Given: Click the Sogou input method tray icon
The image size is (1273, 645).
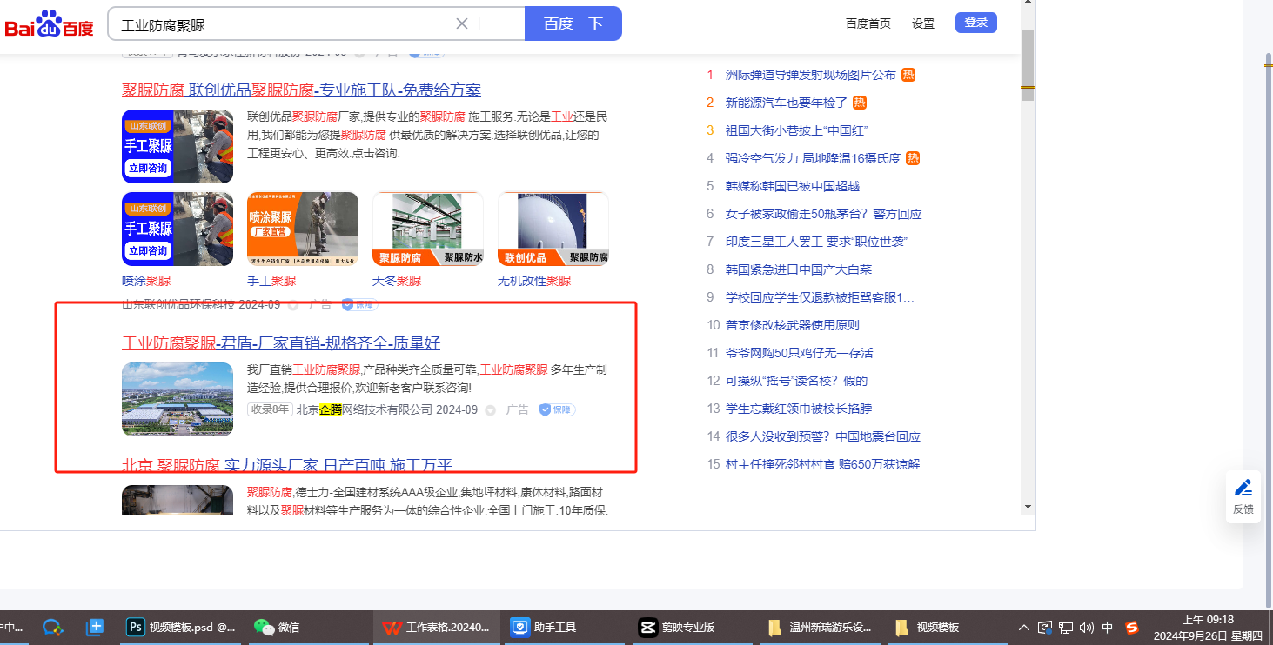Looking at the screenshot, I should [1132, 627].
